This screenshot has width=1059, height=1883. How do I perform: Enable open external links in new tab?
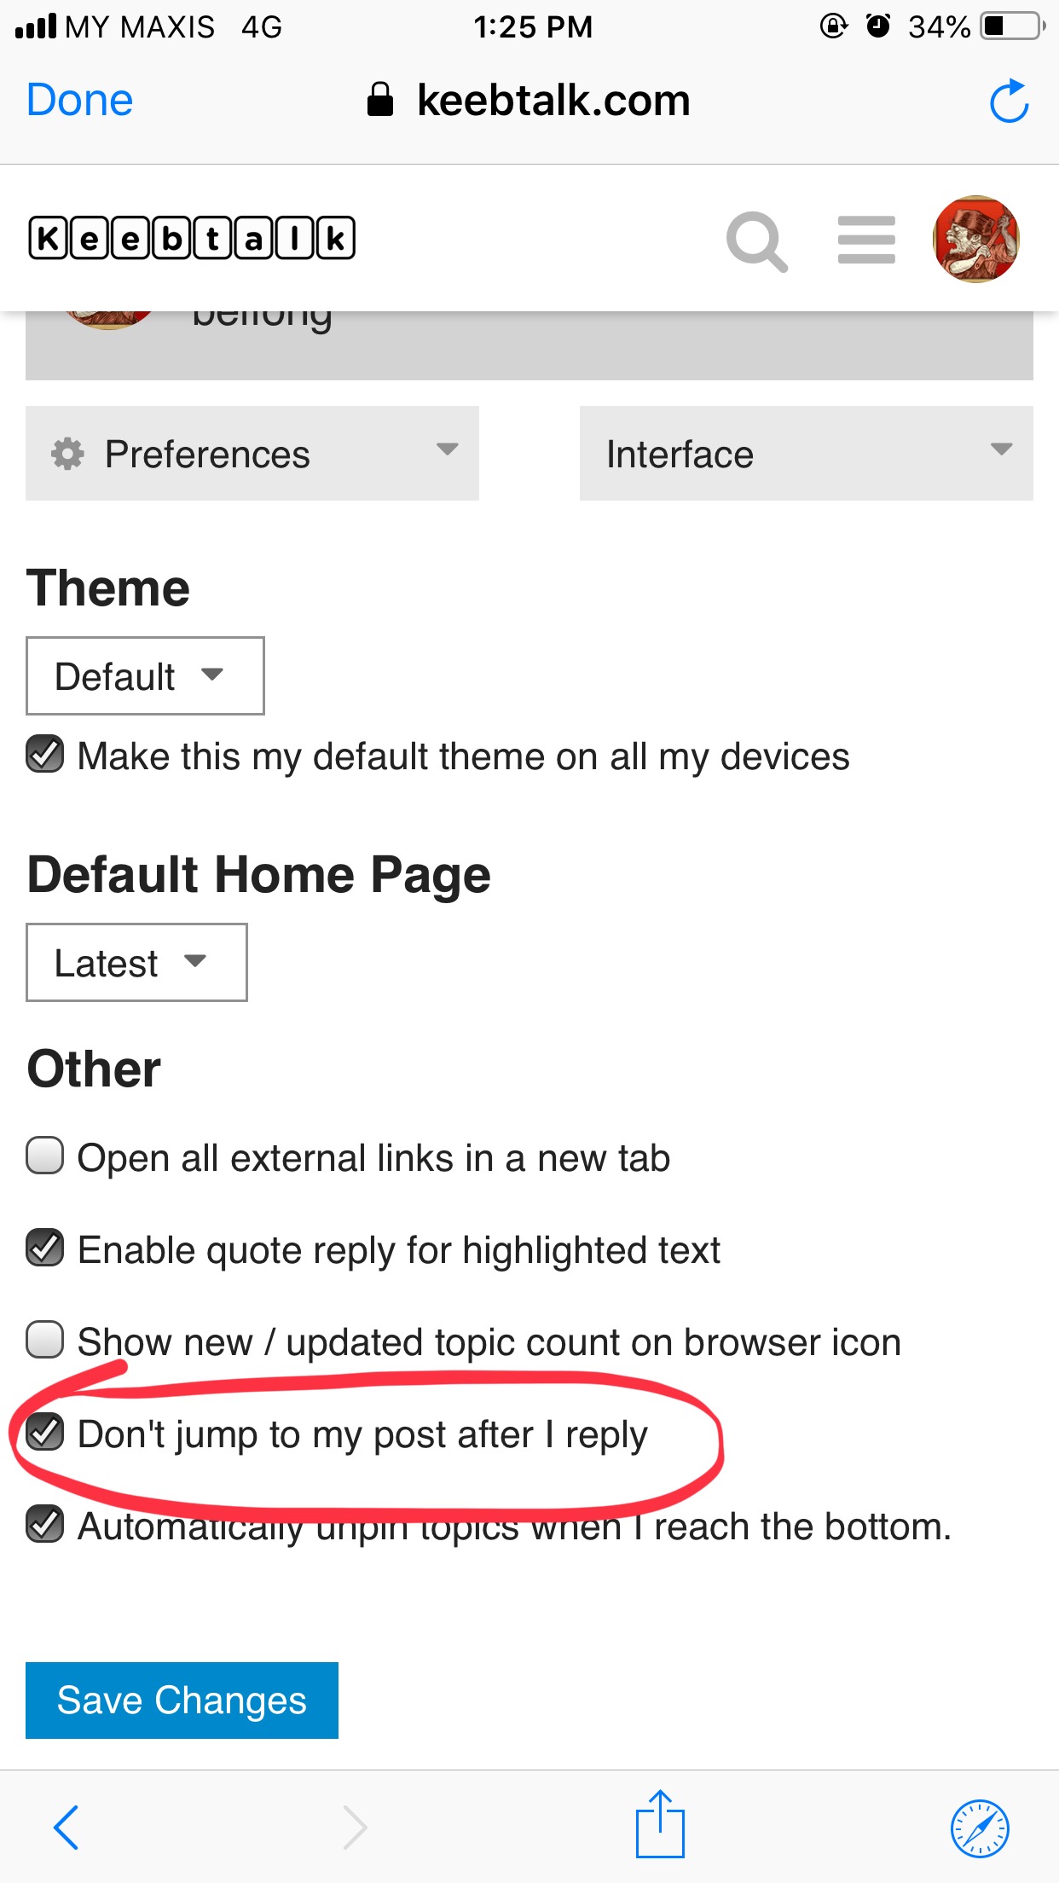44,1156
